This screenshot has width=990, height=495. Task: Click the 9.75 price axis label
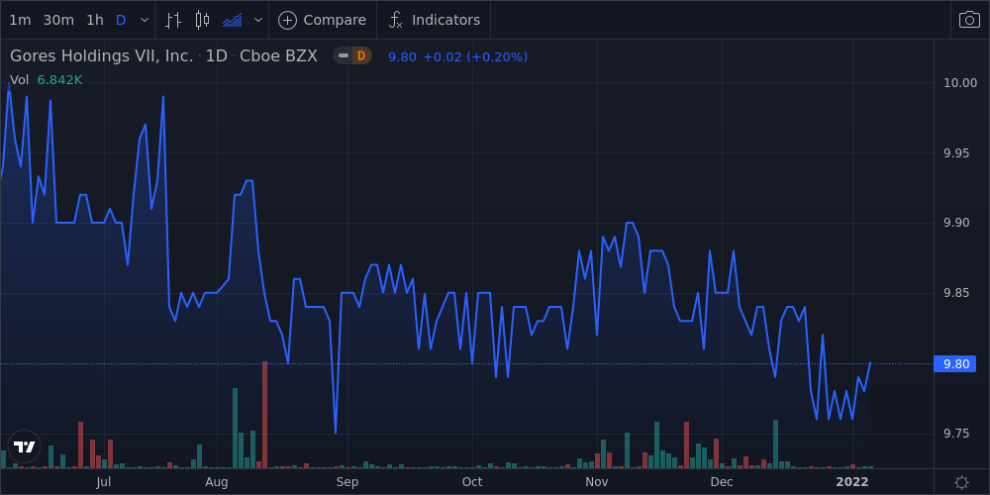coord(956,434)
